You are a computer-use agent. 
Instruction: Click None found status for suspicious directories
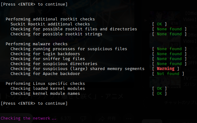(x=169, y=64)
